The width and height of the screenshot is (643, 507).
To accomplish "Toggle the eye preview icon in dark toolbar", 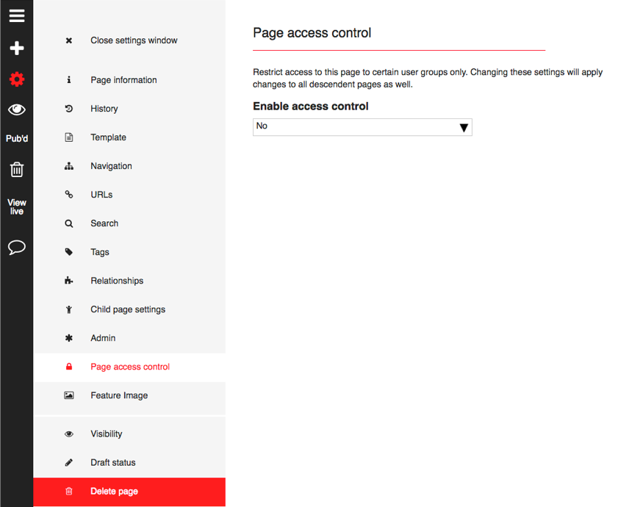I will click(x=17, y=109).
